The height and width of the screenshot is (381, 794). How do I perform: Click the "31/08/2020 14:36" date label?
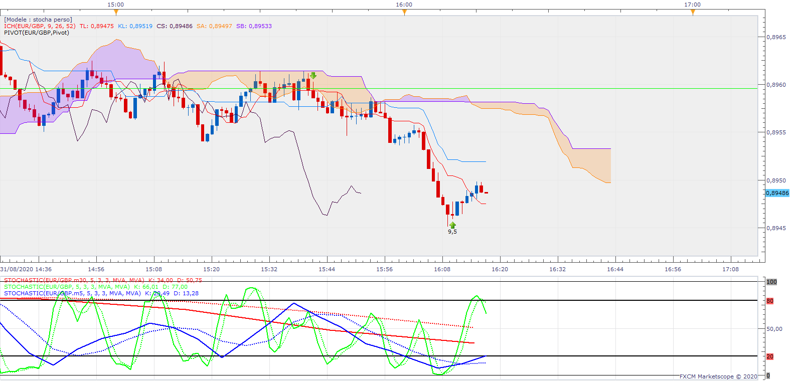pos(26,269)
